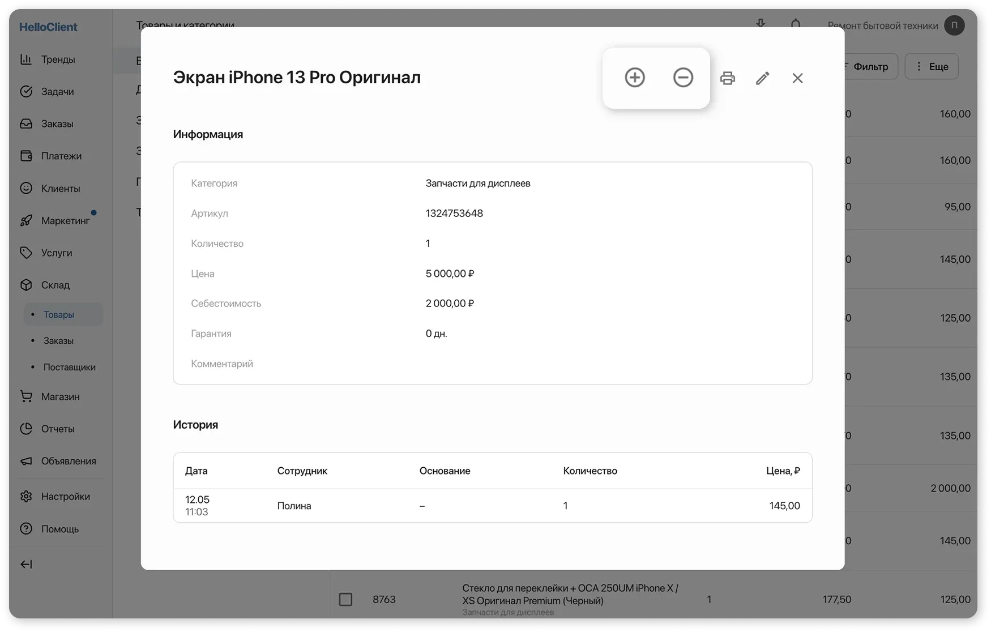Open Настройки settings page
Viewport: 991px width, 632px height.
(65, 497)
